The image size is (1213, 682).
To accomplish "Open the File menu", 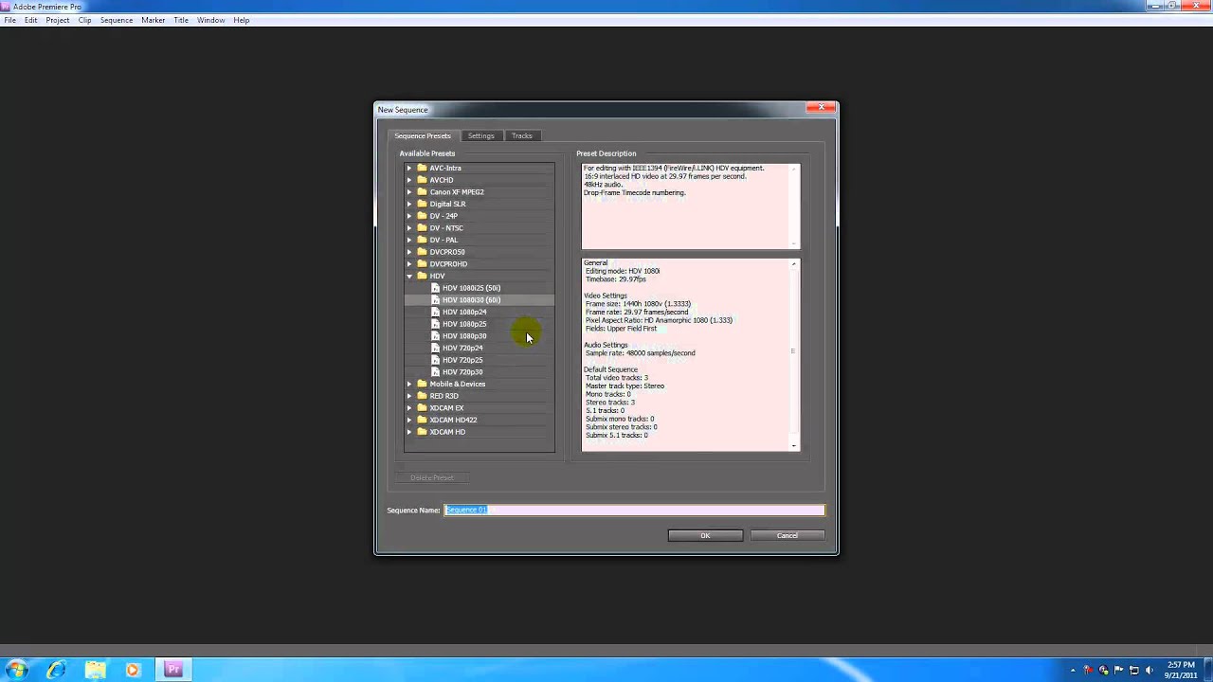I will (x=9, y=20).
